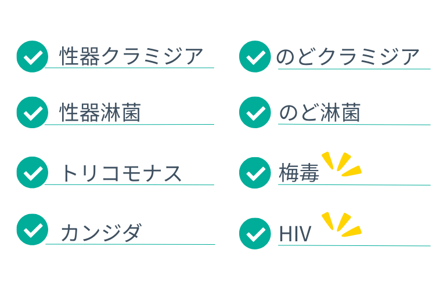The image size is (447, 290).
Task: Toggle the check icon next to HIV
Action: pos(255,233)
